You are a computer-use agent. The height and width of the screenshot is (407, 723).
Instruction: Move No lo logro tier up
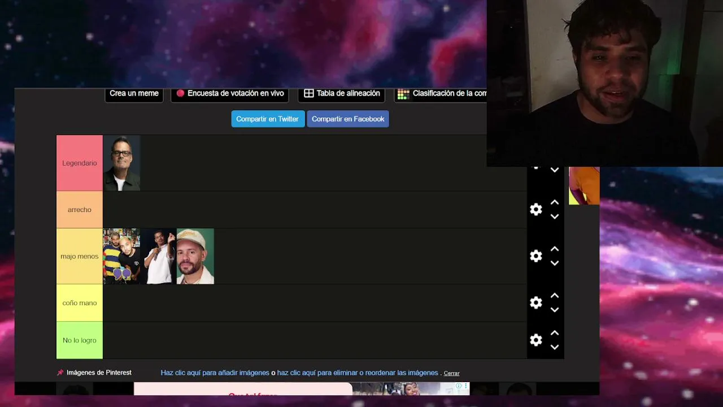555,333
